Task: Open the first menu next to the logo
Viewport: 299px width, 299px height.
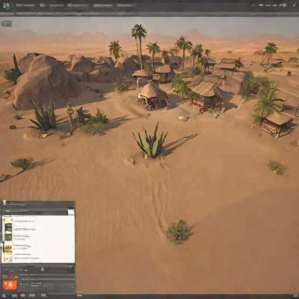Action: 25,5
